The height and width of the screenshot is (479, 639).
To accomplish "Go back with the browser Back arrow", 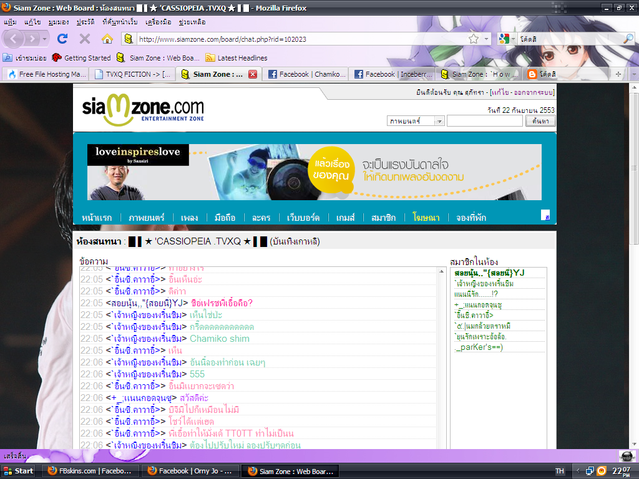I will click(14, 39).
